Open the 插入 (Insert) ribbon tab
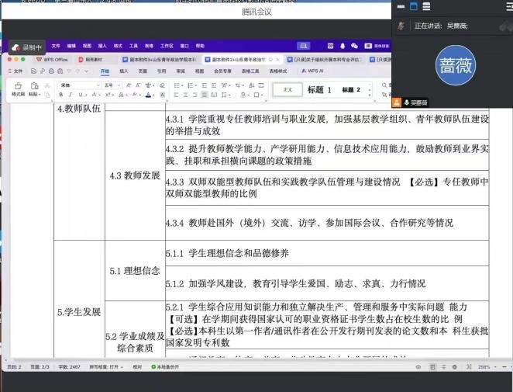Image resolution: width=513 pixels, height=392 pixels. click(123, 70)
